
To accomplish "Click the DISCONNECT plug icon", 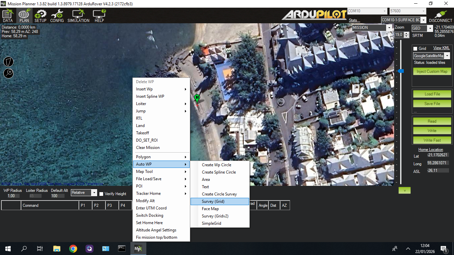I will [440, 16].
